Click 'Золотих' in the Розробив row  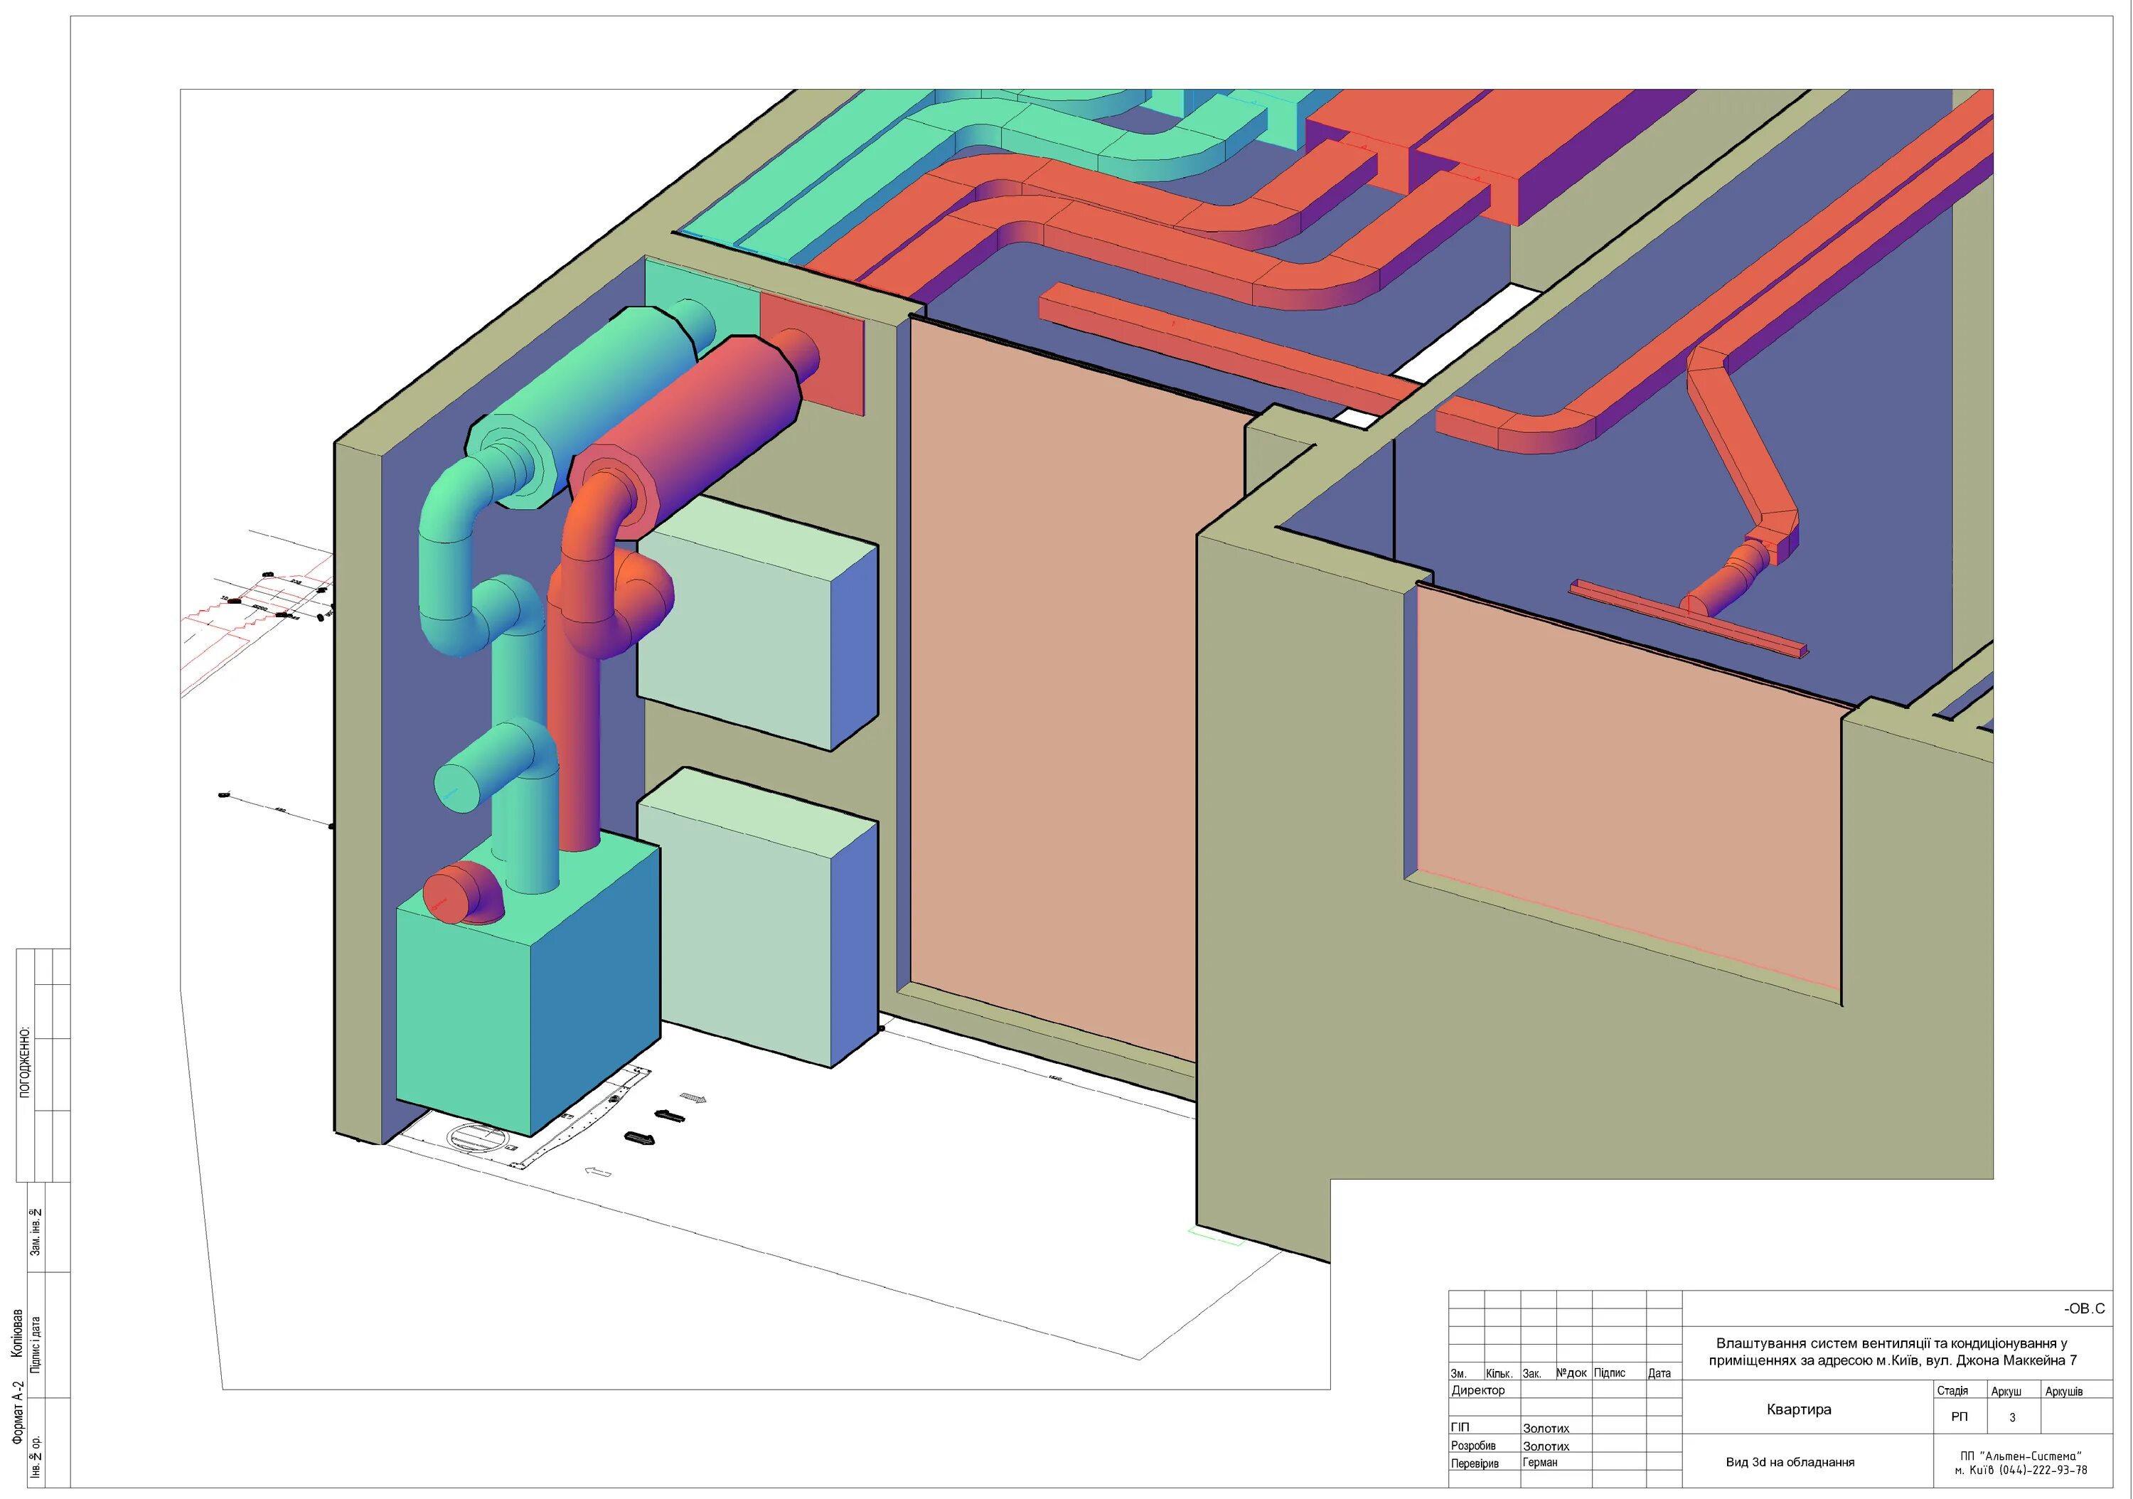[1546, 1446]
